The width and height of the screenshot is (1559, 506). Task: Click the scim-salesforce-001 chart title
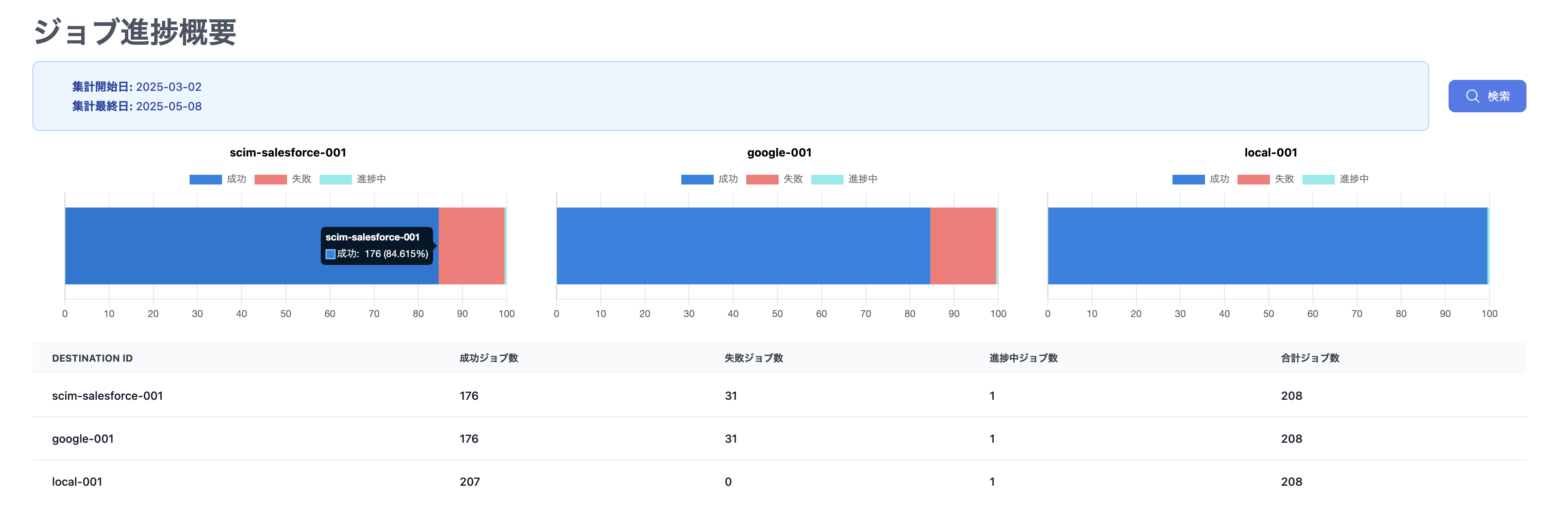[288, 153]
